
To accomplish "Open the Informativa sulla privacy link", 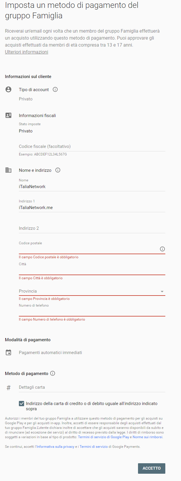I will (x=55, y=446).
